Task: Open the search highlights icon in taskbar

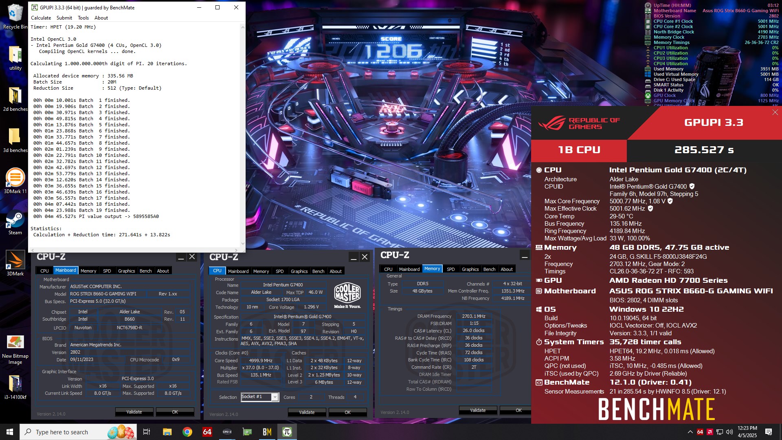Action: point(121,432)
